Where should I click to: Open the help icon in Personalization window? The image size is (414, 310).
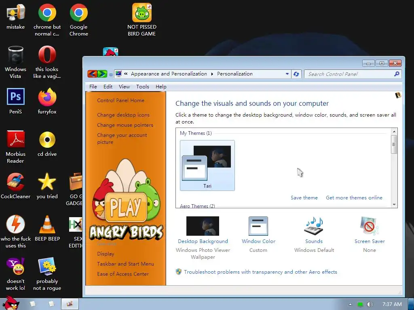coord(398,95)
